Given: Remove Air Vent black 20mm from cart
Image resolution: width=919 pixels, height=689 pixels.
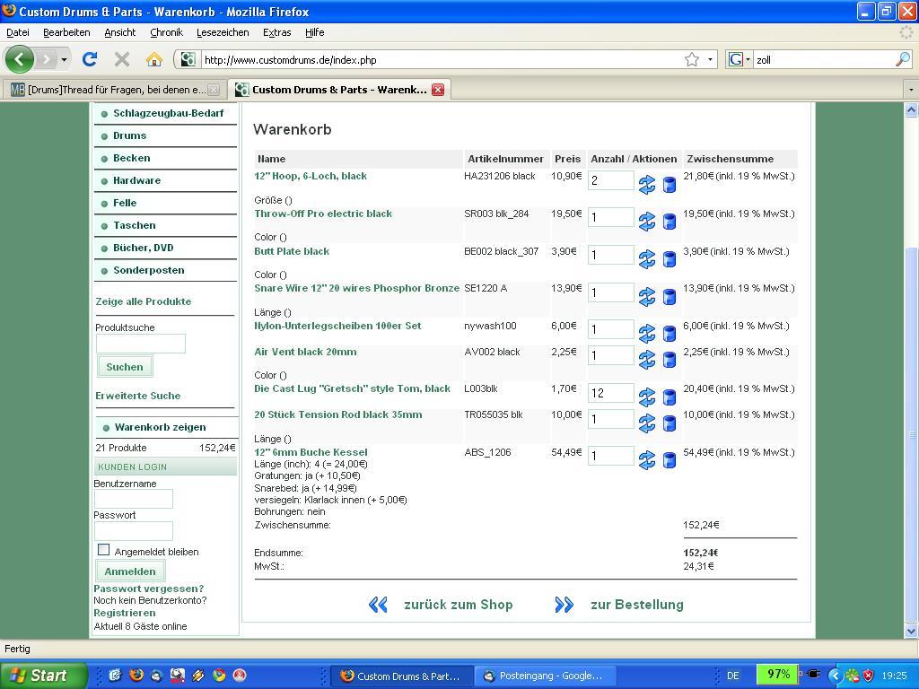Looking at the screenshot, I should click(x=670, y=360).
